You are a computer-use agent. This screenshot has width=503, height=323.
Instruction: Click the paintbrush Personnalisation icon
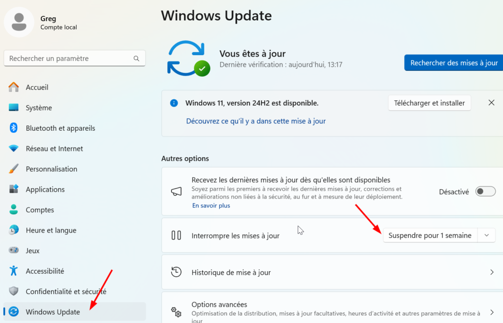[13, 169]
